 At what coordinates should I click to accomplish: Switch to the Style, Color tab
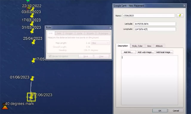tap(137, 46)
